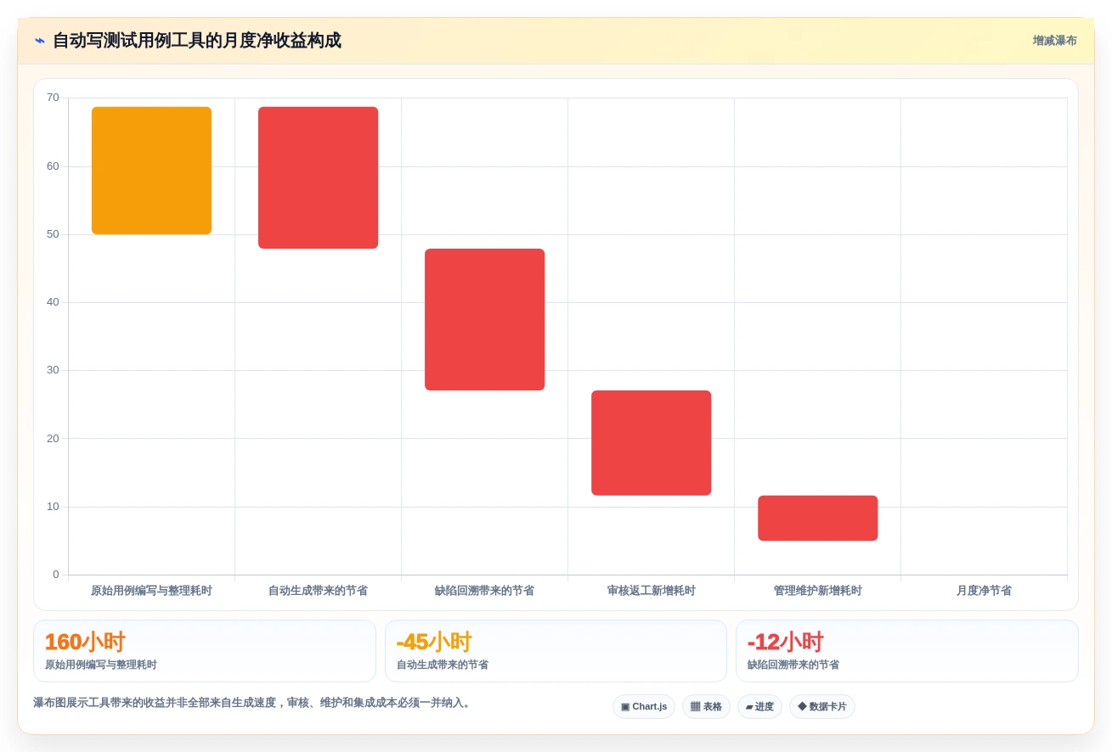Click the 表格 tag pill
Viewport: 1112px width, 752px height.
(x=706, y=706)
